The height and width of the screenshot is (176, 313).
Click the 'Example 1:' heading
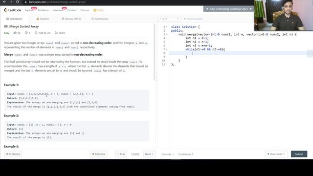[x=11, y=85]
